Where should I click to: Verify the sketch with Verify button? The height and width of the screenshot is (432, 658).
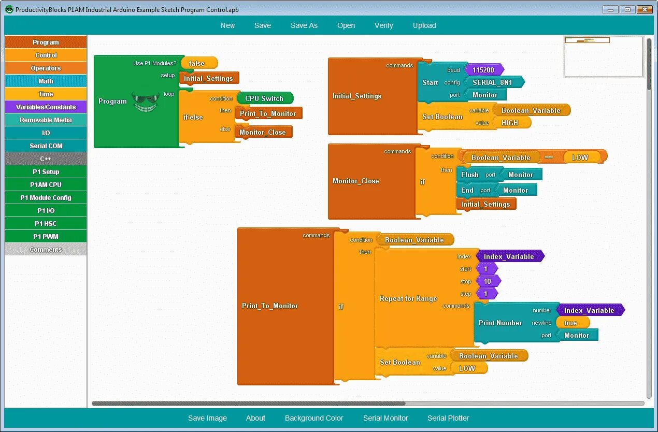click(x=384, y=25)
